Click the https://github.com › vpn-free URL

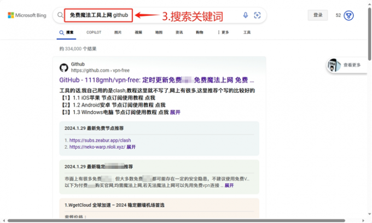click(x=100, y=71)
